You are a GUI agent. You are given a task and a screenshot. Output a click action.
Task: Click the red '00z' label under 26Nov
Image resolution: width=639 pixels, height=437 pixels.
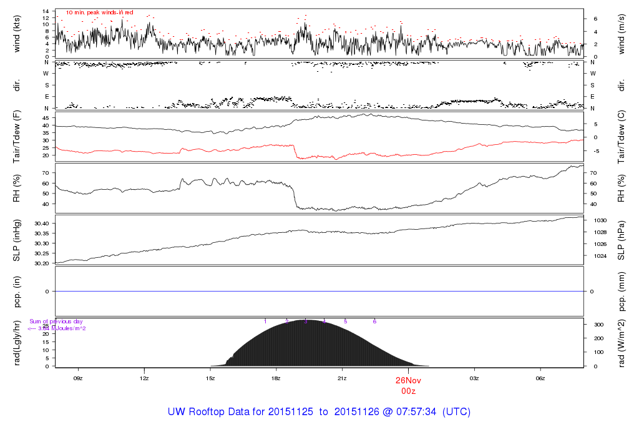pos(408,391)
